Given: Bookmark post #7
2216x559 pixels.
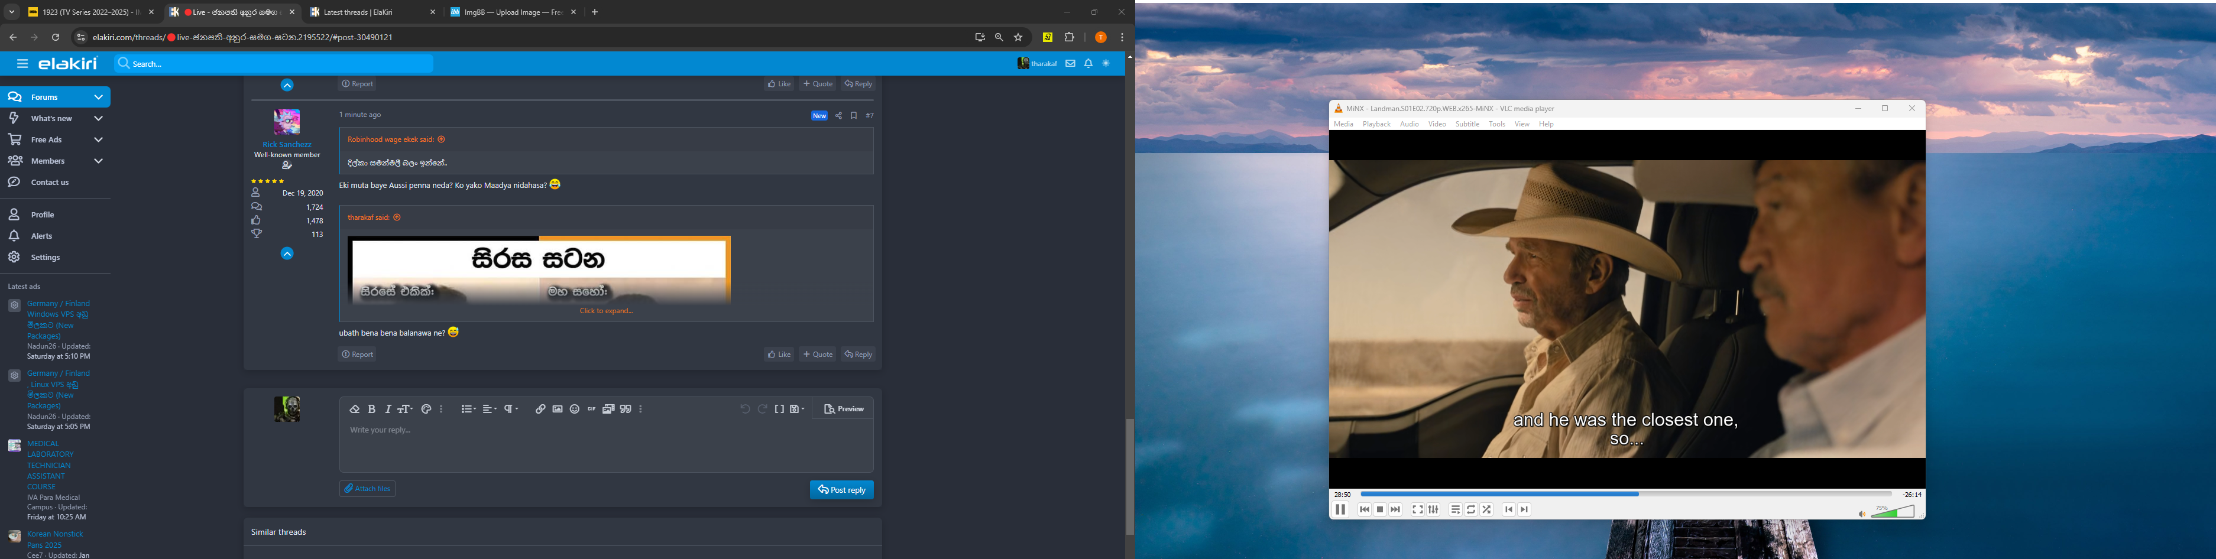Looking at the screenshot, I should click(854, 116).
